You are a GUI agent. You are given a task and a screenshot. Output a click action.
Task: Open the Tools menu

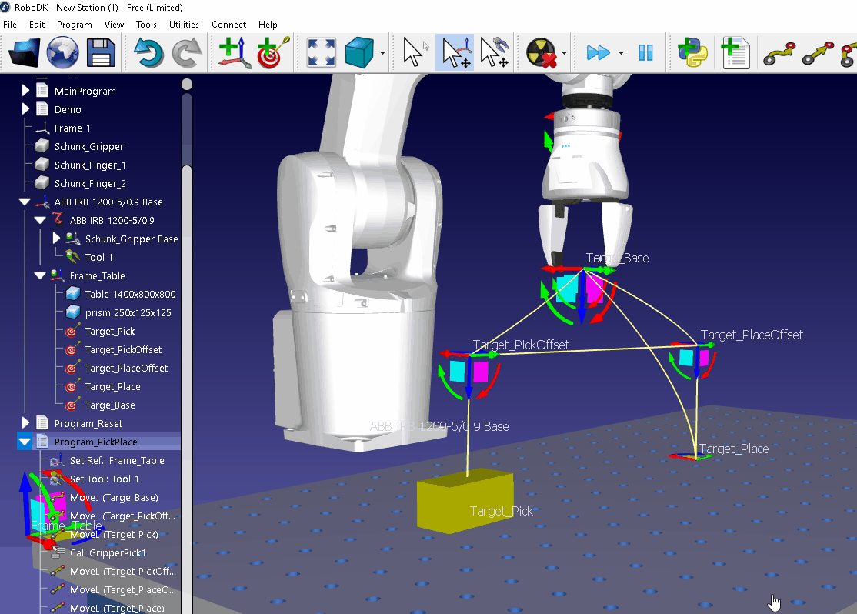click(x=146, y=25)
